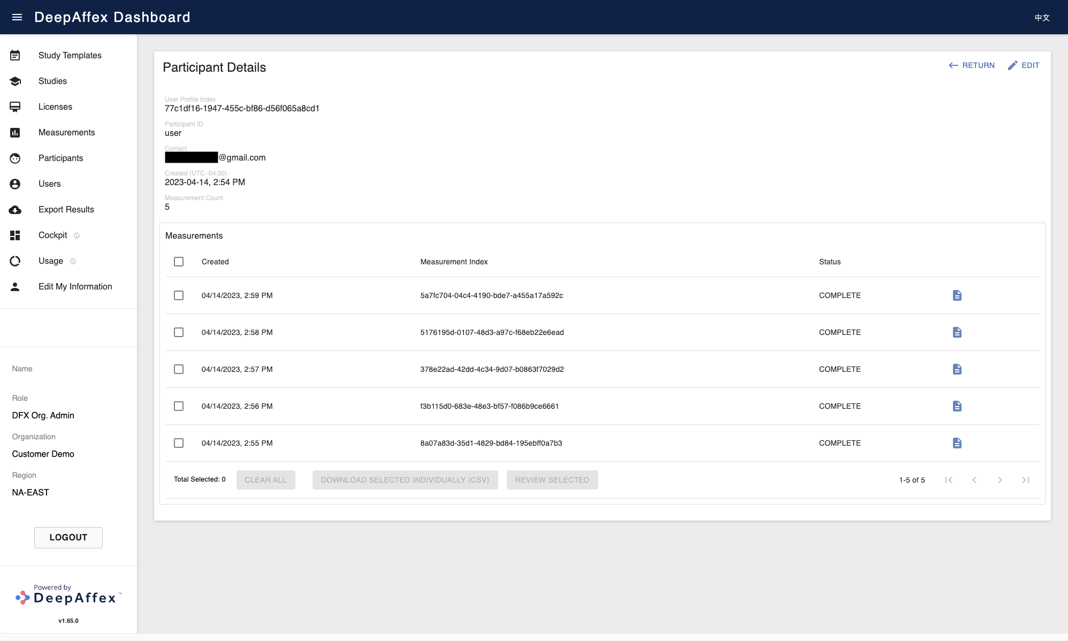The height and width of the screenshot is (641, 1068).
Task: Click the Created column header
Action: coord(215,262)
